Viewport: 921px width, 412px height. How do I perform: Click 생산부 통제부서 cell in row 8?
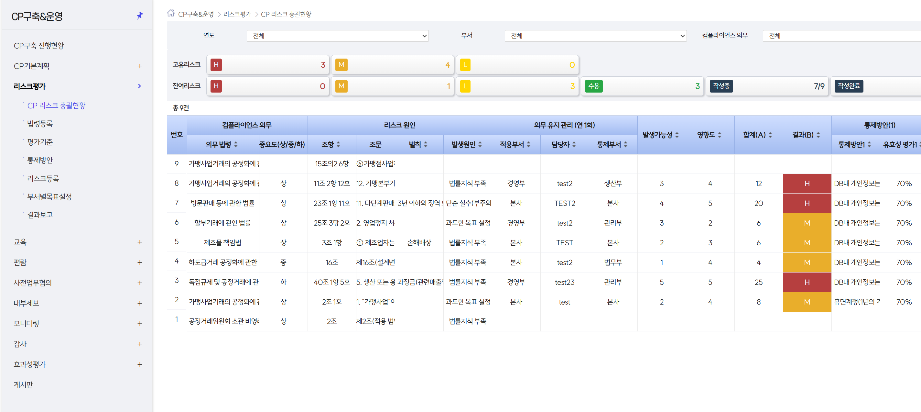tap(613, 184)
